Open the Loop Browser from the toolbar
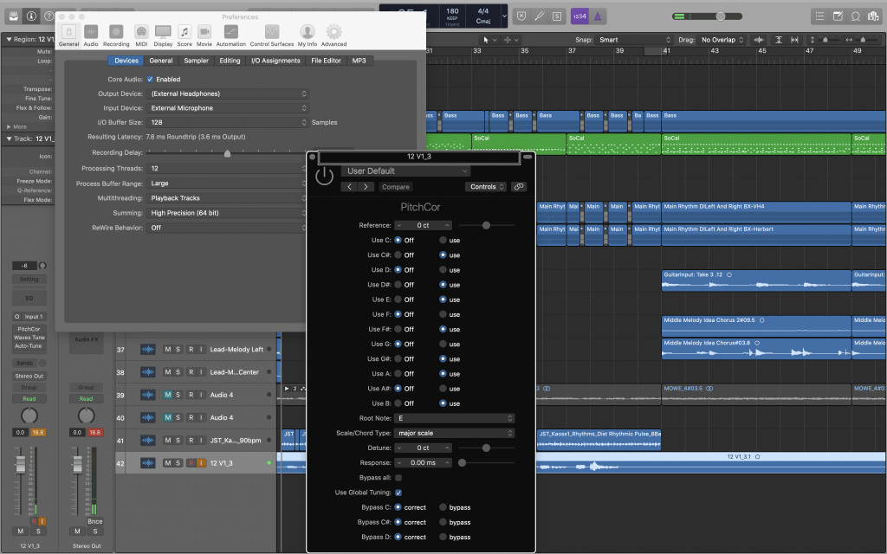Image resolution: width=887 pixels, height=554 pixels. 855,15
